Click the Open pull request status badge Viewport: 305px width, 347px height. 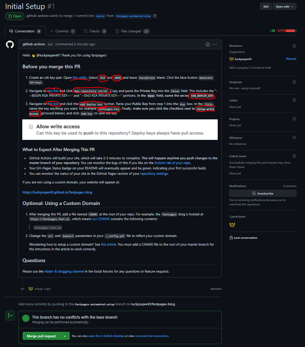tap(15, 16)
